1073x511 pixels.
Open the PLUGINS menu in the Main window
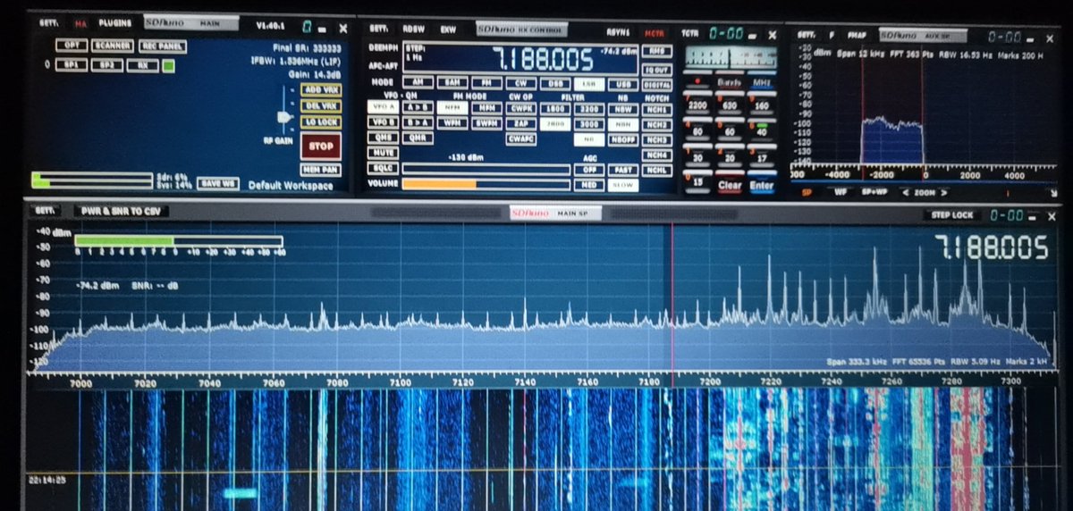pos(114,23)
